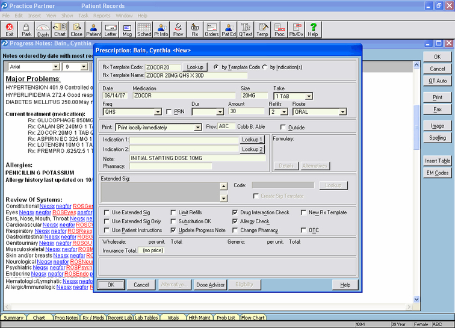Open the Orders toolbar icon
Screen dimensions: 455x328
click(x=212, y=29)
